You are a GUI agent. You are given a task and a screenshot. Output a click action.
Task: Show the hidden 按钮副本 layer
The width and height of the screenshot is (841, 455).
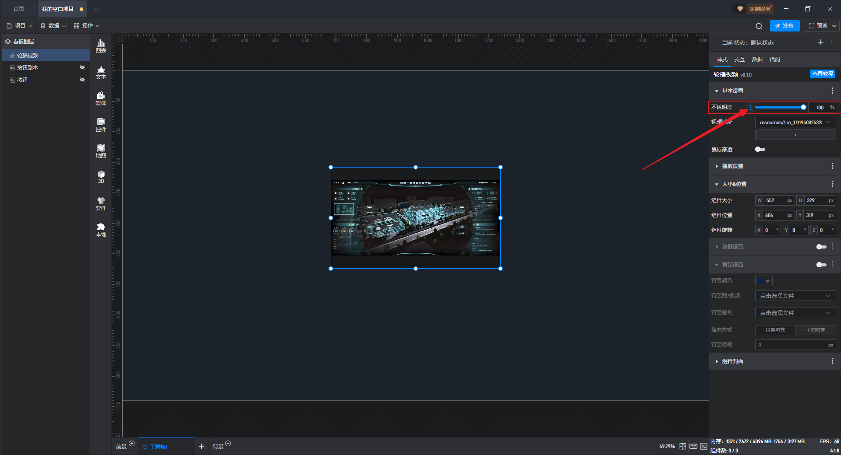(82, 67)
